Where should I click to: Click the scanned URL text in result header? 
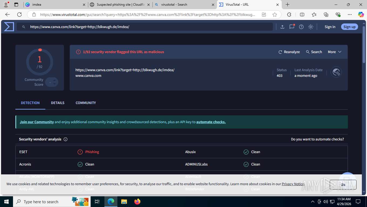pyautogui.click(x=125, y=70)
